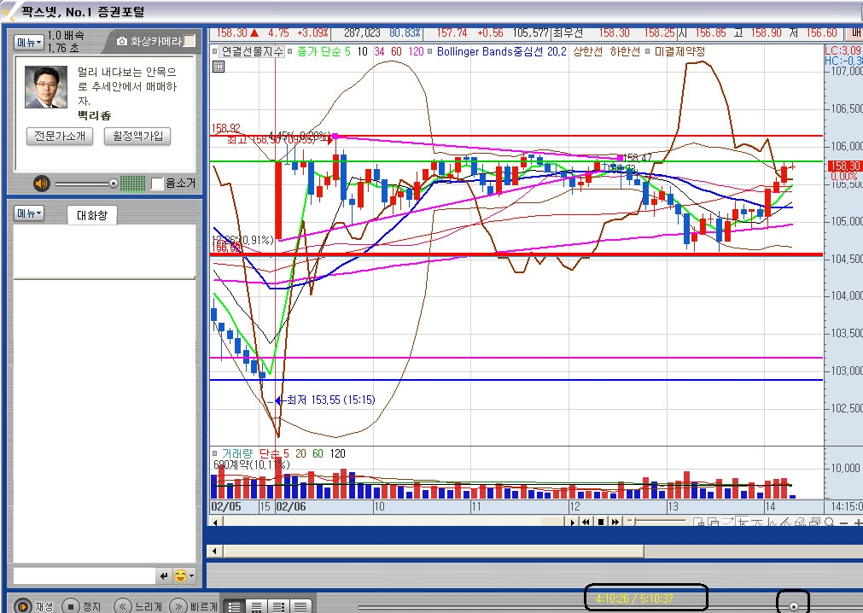The height and width of the screenshot is (613, 863).
Task: Click the 월정액가입 button
Action: coord(137,136)
